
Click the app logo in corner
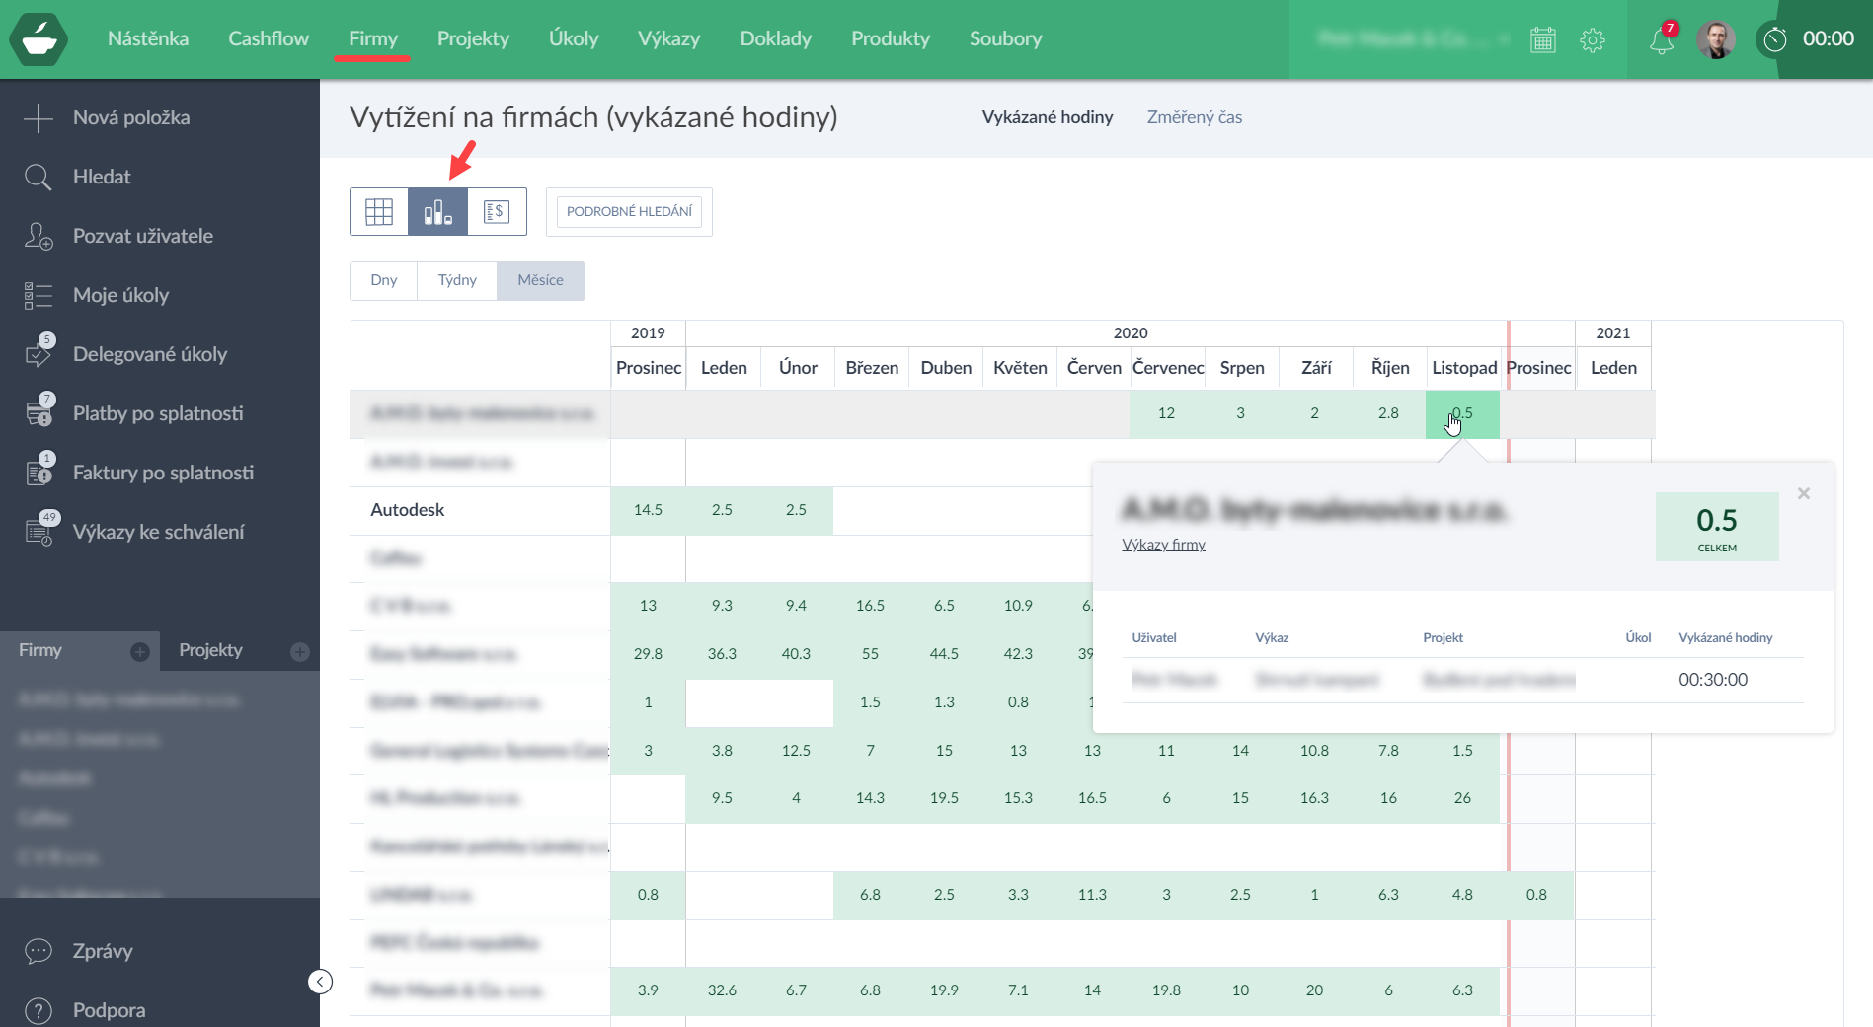[x=39, y=39]
